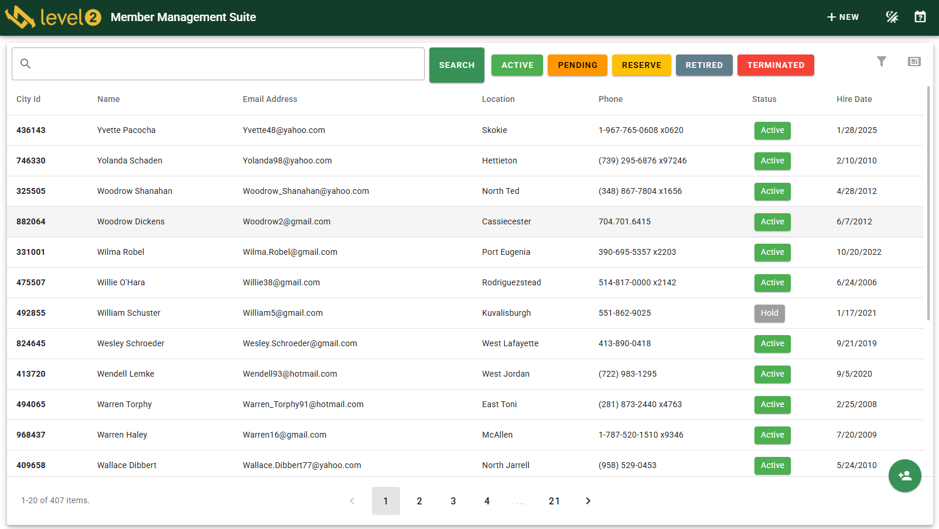Click Active badge for Warren Haley

coord(772,435)
